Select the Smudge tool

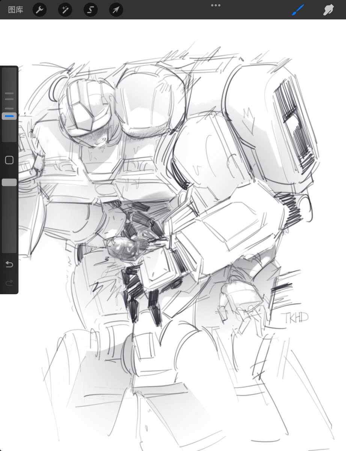tap(328, 10)
